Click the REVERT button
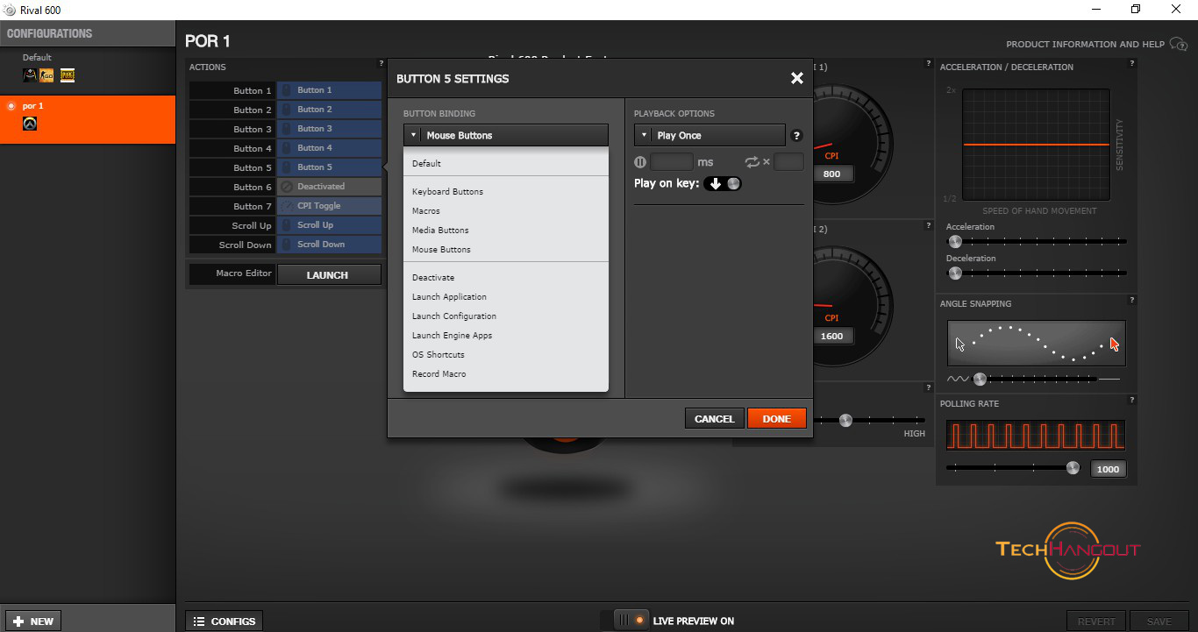The image size is (1198, 632). pyautogui.click(x=1096, y=621)
